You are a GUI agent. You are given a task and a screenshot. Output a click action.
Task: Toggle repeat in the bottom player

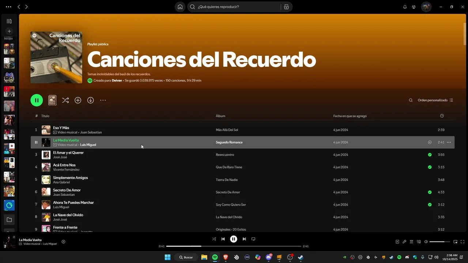coord(253,239)
